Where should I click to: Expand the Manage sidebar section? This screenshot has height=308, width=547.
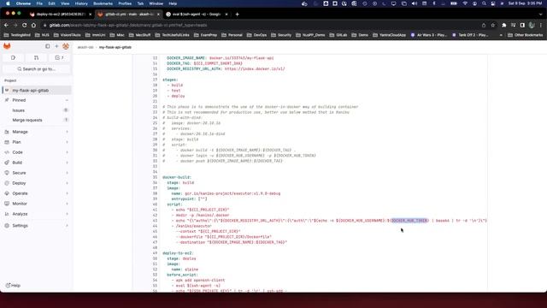(x=37, y=132)
